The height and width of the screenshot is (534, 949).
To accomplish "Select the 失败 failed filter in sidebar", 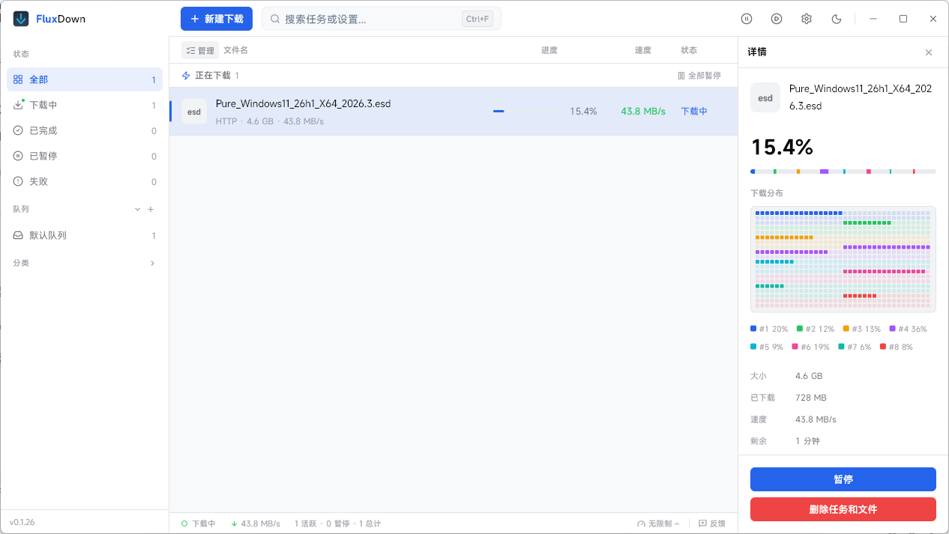I will click(43, 180).
